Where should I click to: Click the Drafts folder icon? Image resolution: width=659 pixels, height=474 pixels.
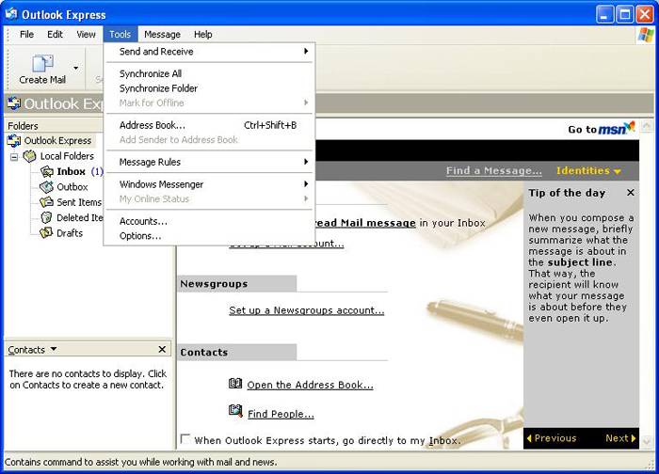tap(46, 233)
